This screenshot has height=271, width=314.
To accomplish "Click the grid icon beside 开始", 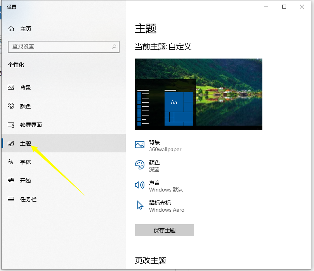I will pos(11,181).
